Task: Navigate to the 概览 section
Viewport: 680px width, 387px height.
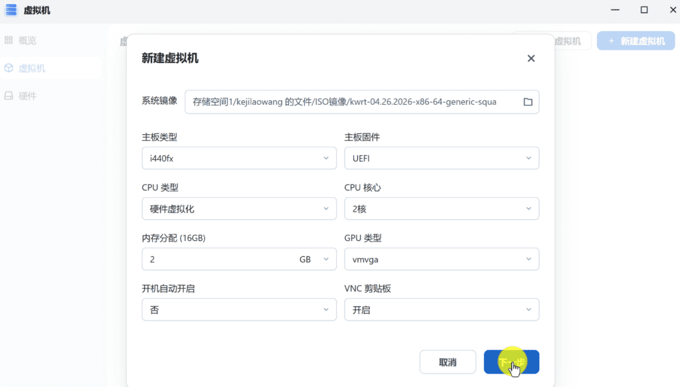Action: click(29, 40)
